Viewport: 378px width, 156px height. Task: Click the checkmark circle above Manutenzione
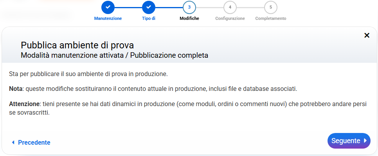point(108,7)
